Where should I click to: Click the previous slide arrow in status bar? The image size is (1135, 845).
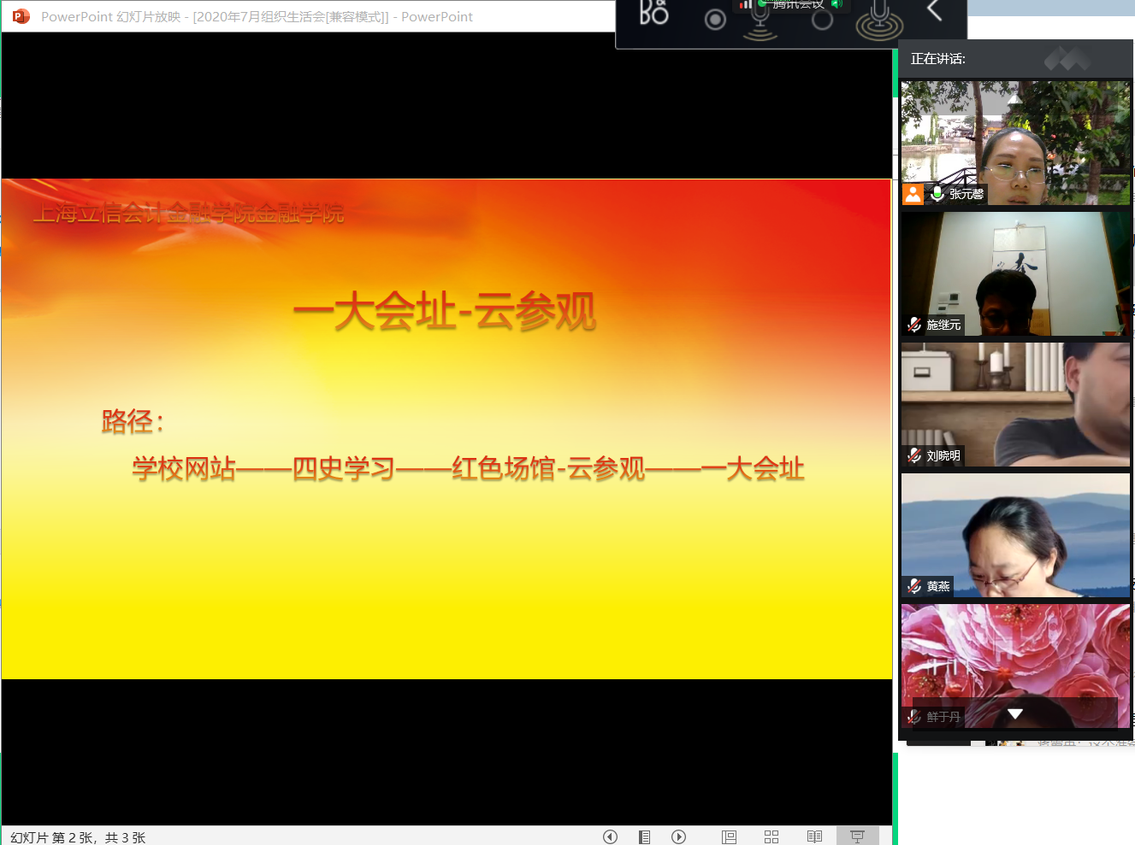(x=610, y=837)
